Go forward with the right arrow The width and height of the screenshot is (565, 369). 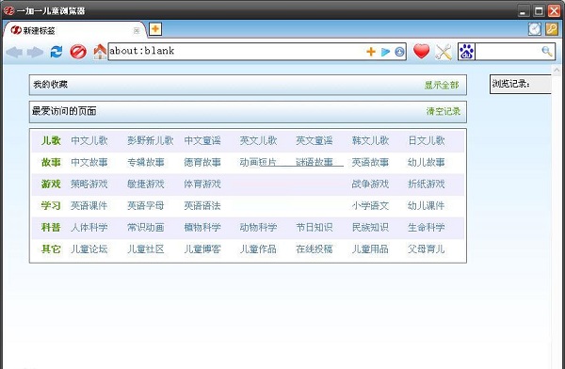(x=36, y=53)
